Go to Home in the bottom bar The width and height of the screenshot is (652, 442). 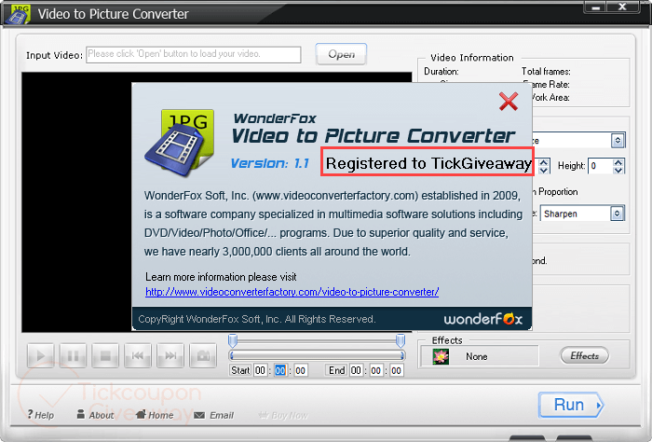[x=156, y=415]
